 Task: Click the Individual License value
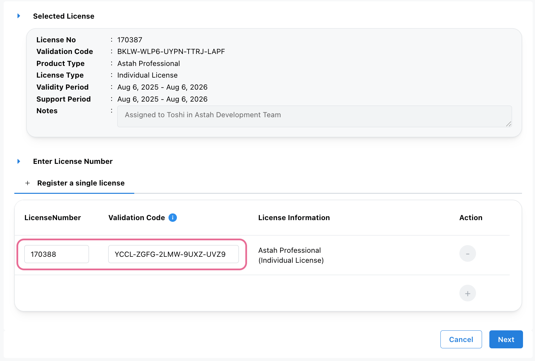[x=148, y=75]
